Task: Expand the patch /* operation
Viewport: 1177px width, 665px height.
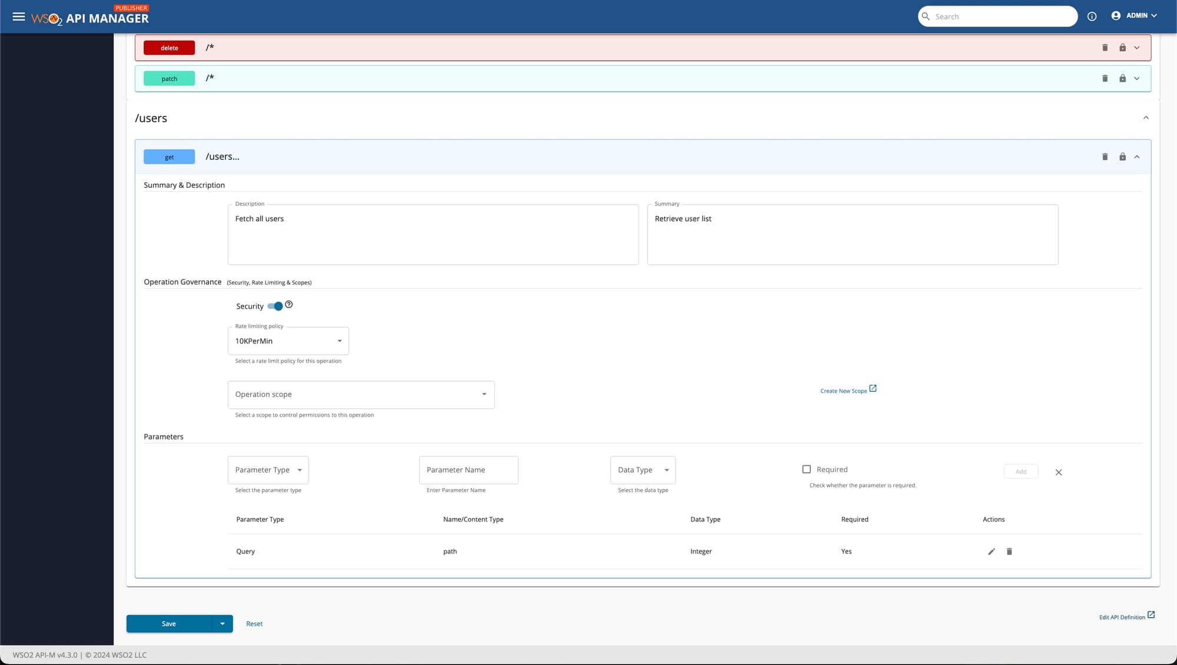Action: click(1137, 78)
